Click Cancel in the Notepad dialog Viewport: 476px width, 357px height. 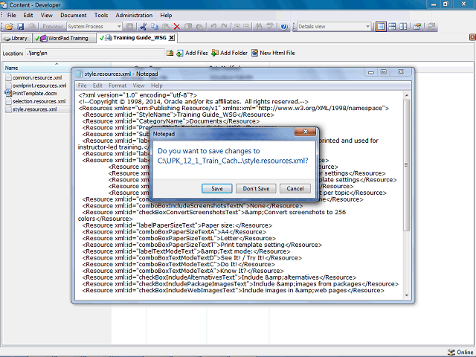[x=295, y=188]
